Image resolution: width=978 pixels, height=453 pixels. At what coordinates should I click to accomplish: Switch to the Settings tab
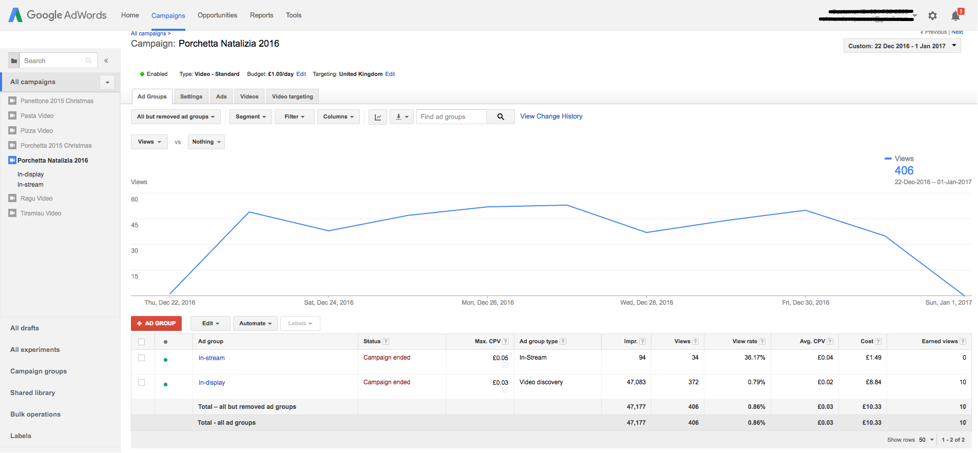(x=191, y=96)
